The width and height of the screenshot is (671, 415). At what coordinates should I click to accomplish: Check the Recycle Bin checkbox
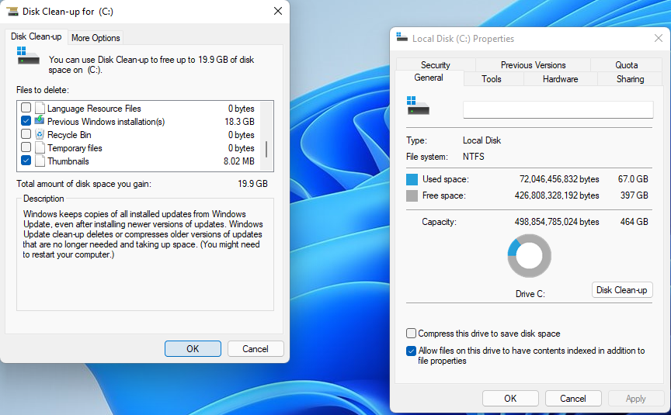[x=26, y=133]
